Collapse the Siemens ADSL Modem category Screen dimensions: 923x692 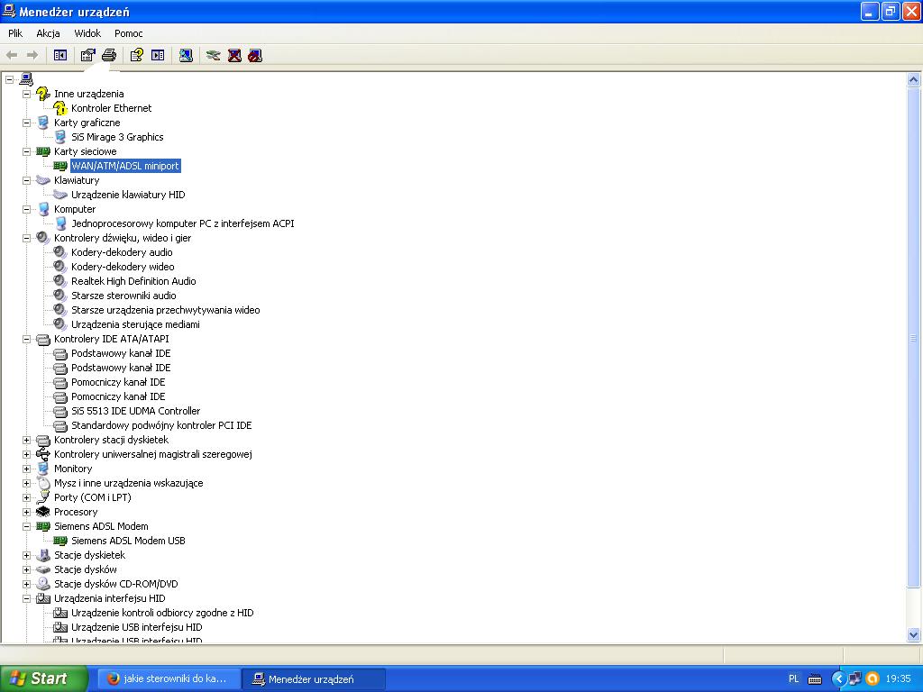pyautogui.click(x=26, y=526)
